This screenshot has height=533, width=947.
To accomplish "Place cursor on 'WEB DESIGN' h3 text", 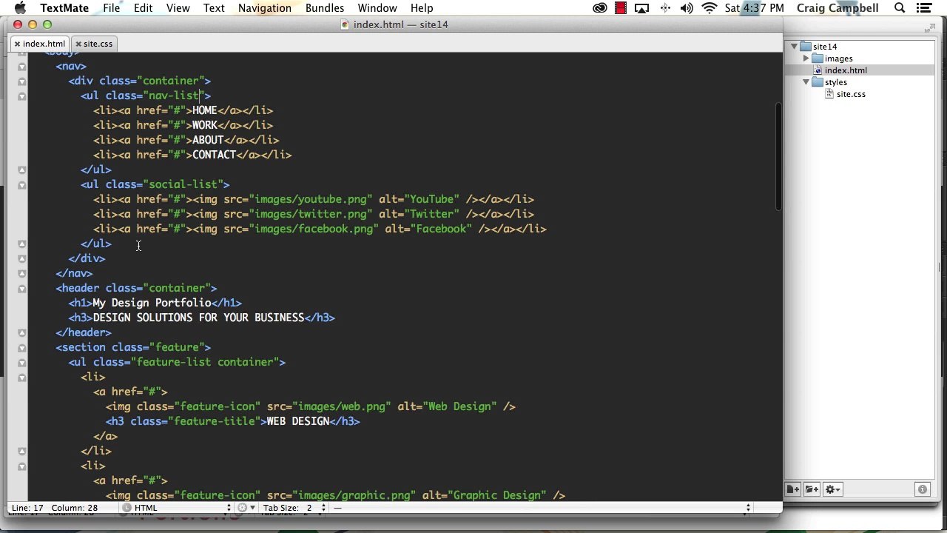I will point(297,421).
